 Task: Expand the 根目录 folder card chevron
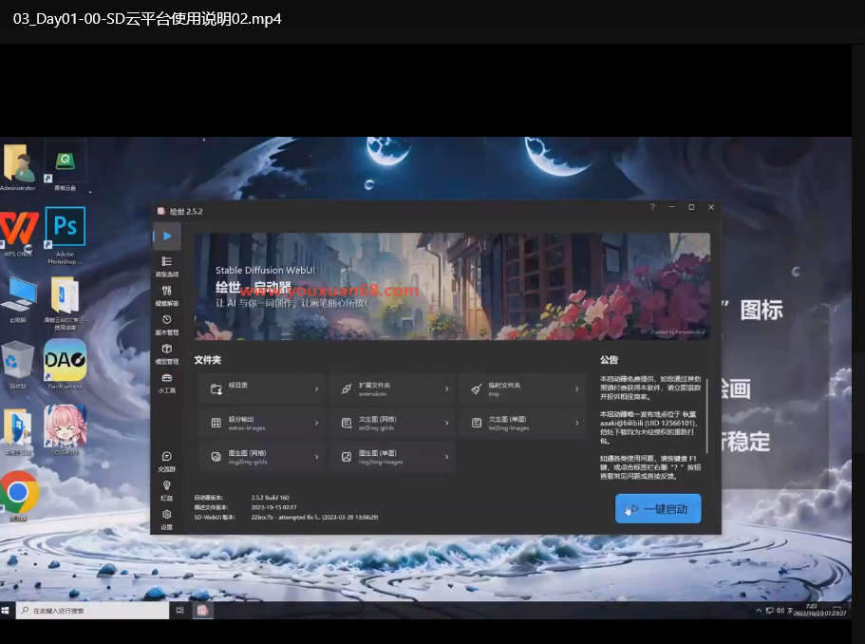316,389
